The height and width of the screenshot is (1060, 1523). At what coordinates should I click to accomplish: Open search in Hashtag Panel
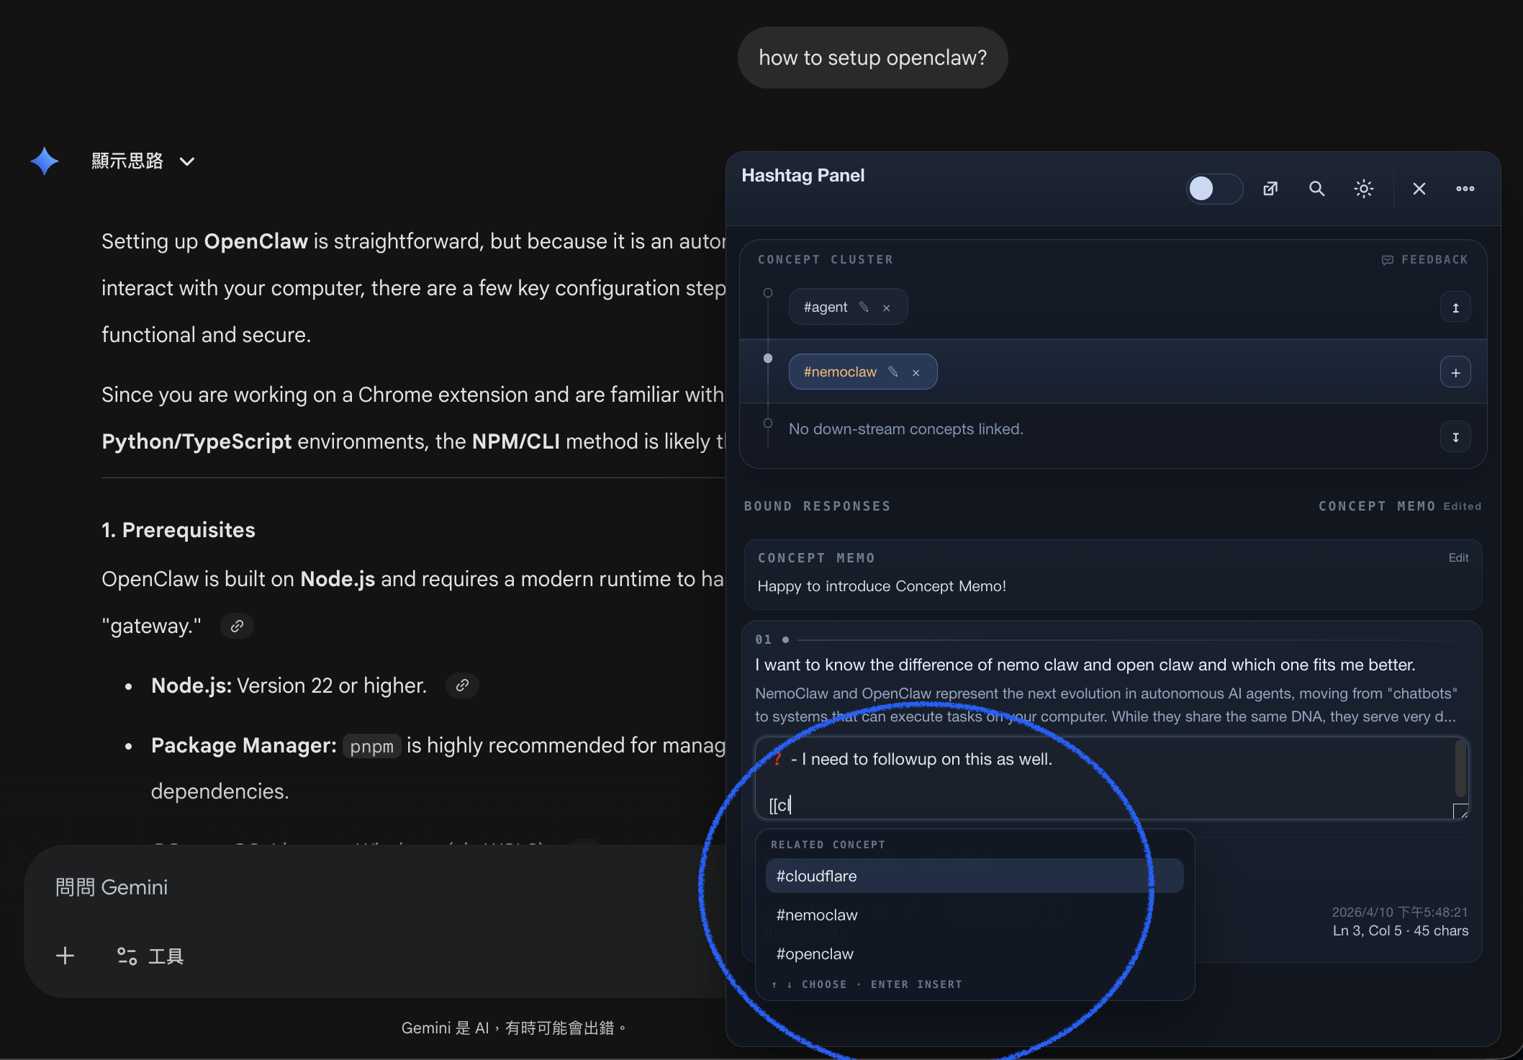(x=1316, y=189)
